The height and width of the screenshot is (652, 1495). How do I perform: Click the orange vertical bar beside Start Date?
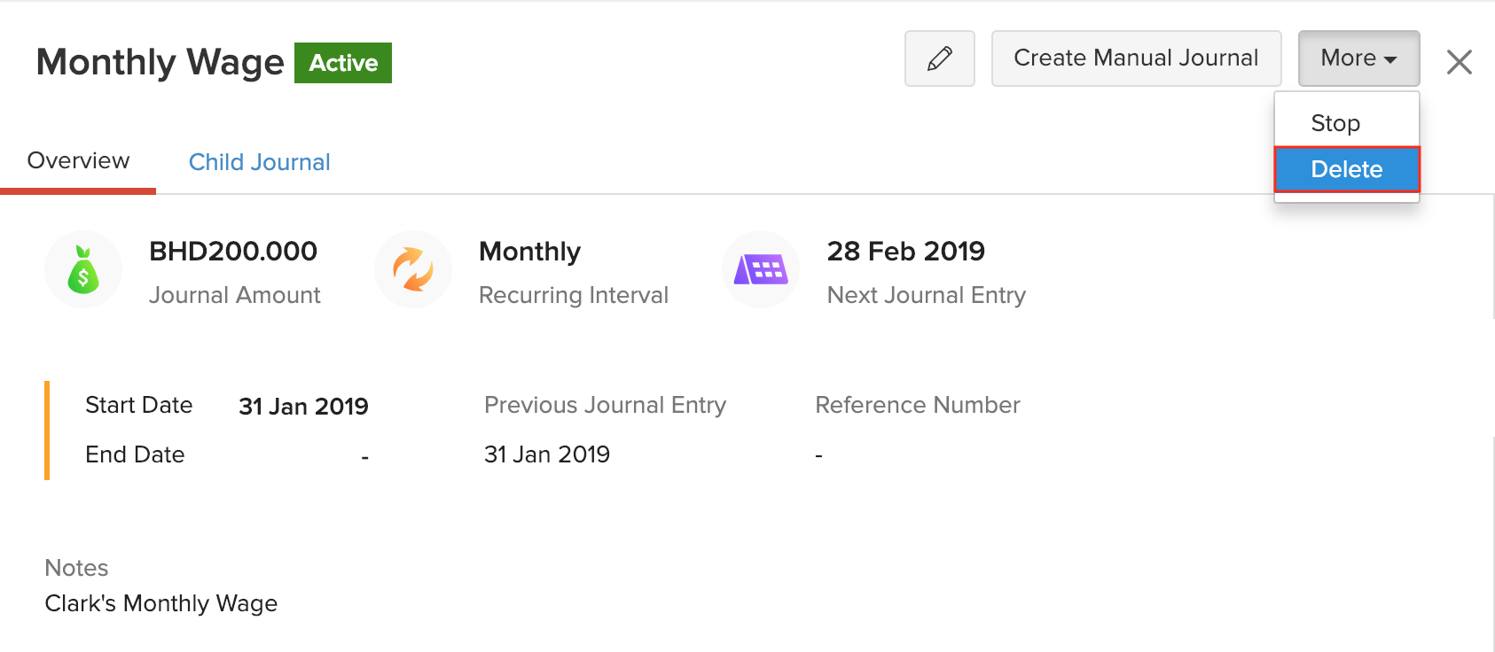[47, 430]
